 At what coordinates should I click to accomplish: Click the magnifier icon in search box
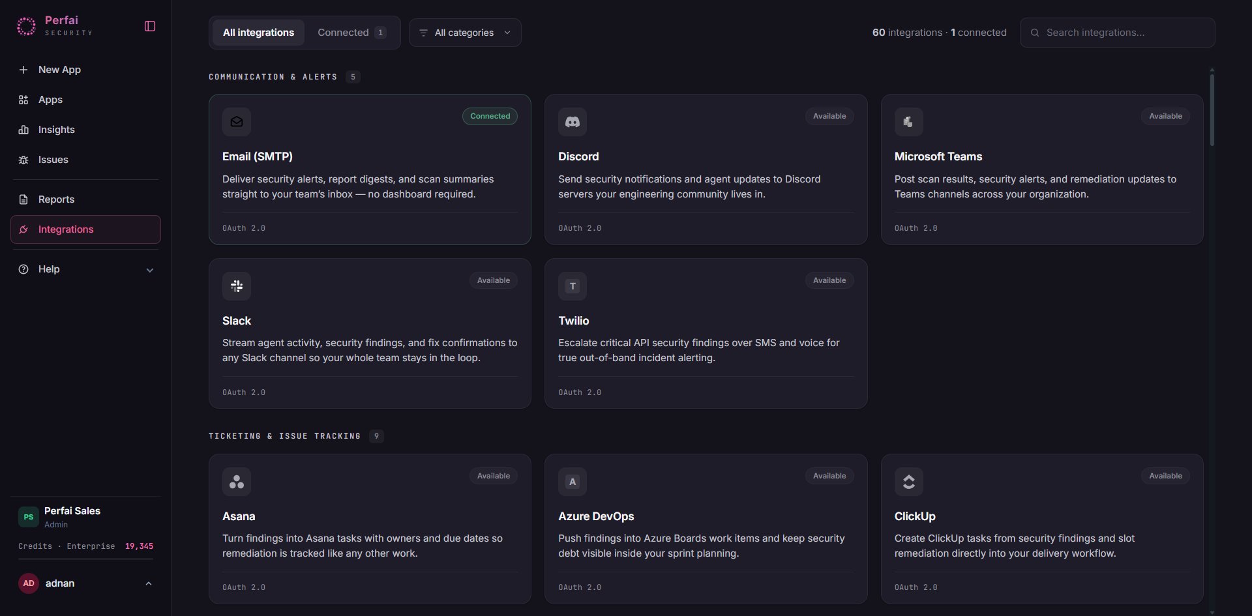pyautogui.click(x=1035, y=33)
